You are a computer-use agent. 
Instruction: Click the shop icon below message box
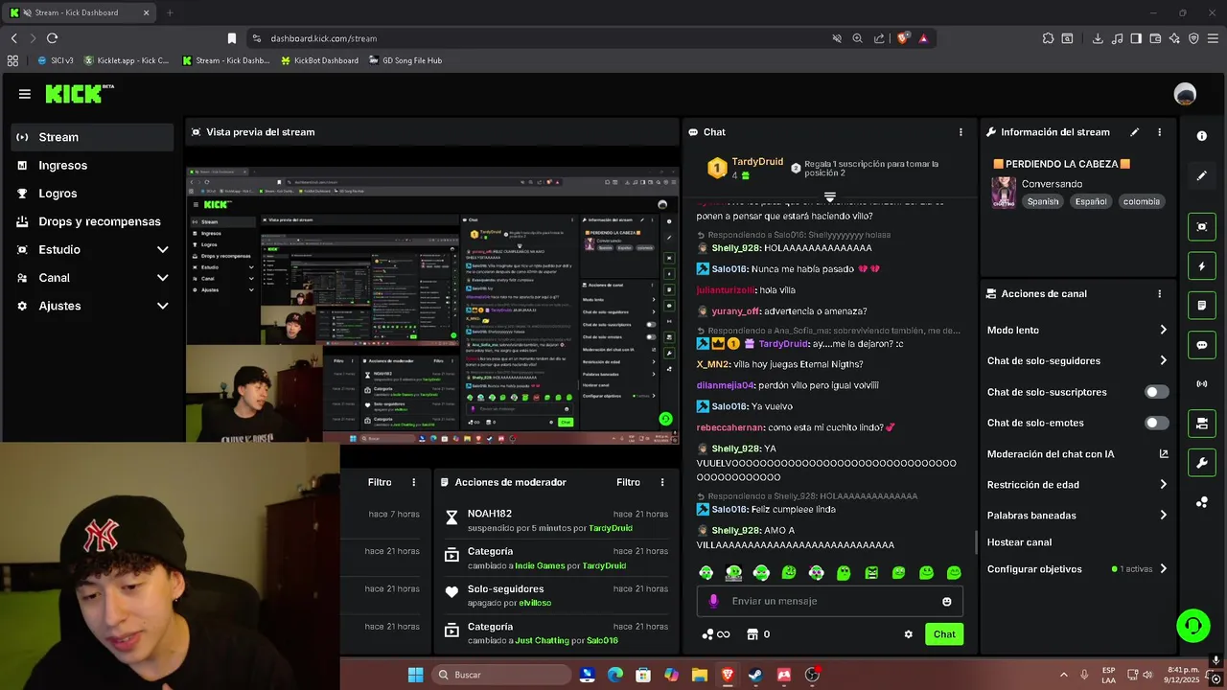point(752,634)
